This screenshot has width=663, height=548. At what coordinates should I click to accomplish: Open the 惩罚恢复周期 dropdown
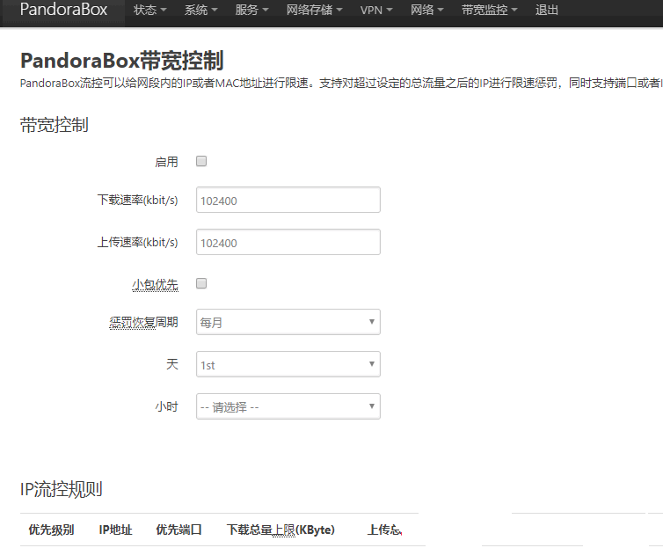point(288,322)
